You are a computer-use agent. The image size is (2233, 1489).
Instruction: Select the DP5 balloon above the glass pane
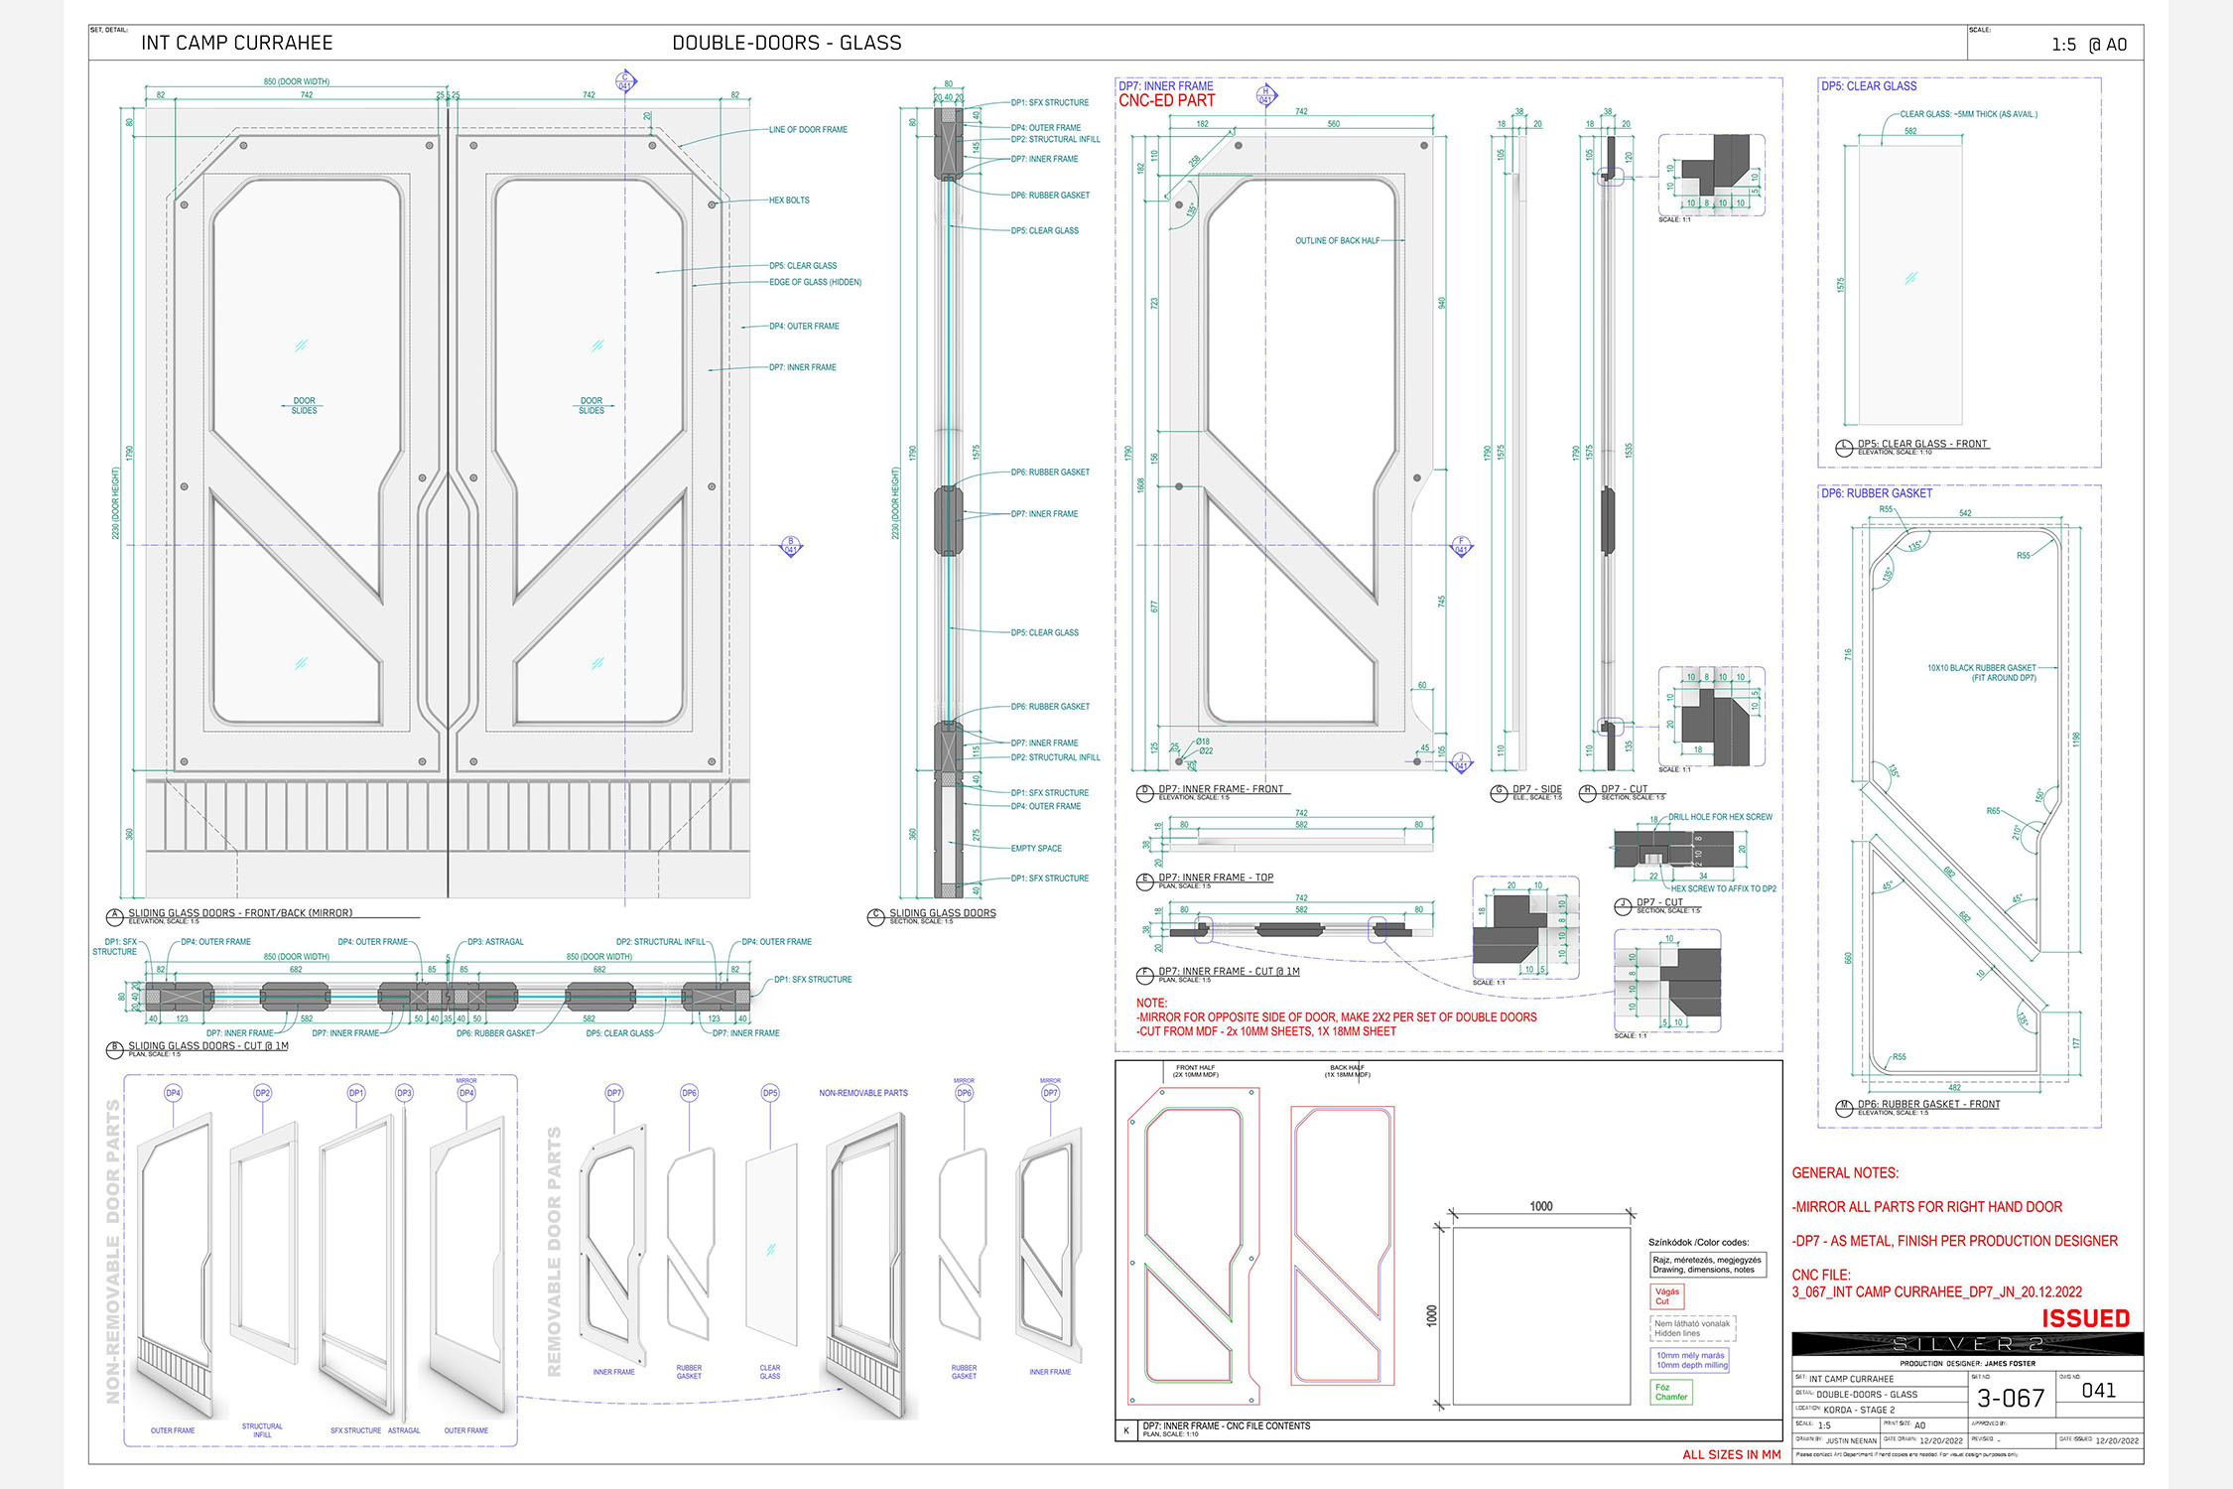[x=770, y=1093]
